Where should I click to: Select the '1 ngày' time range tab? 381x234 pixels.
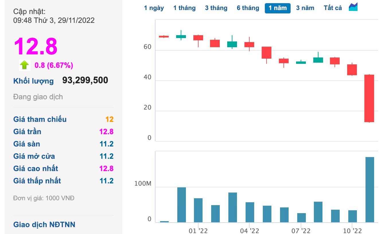coord(154,8)
